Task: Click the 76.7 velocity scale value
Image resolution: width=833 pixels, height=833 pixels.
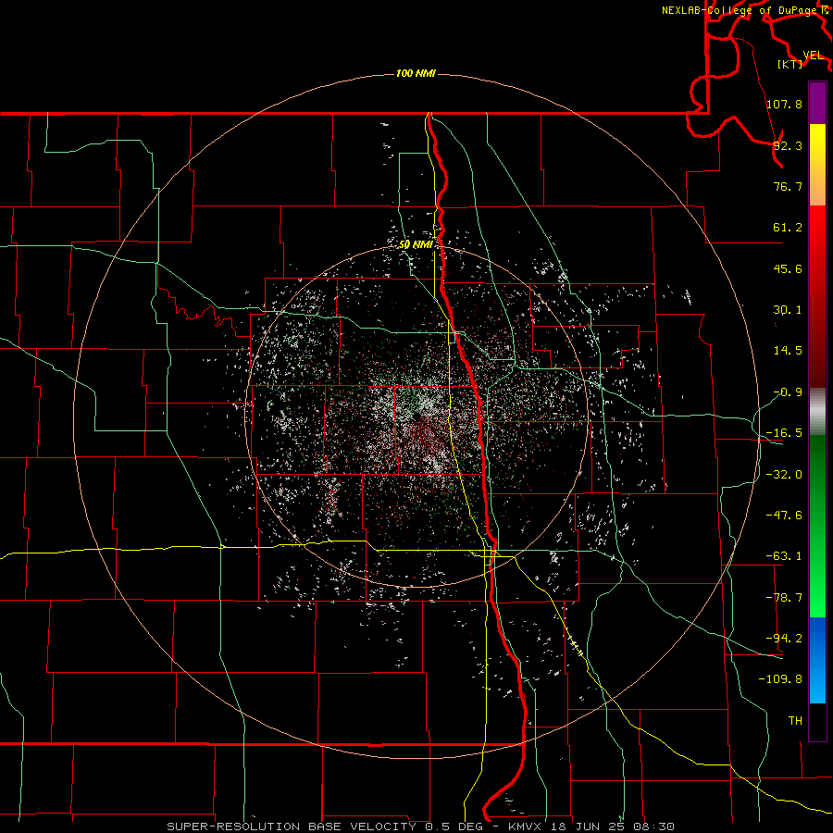Action: click(x=788, y=186)
